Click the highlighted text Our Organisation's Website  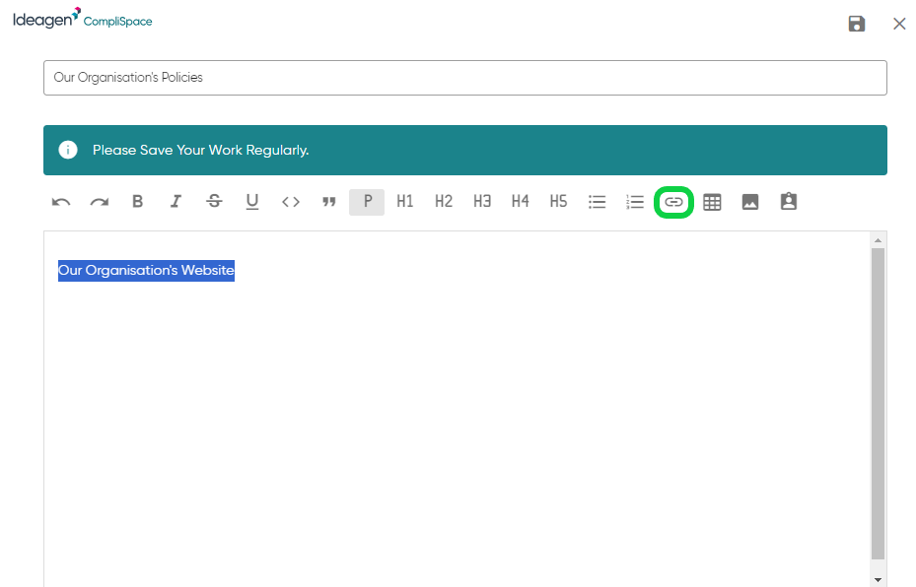146,270
